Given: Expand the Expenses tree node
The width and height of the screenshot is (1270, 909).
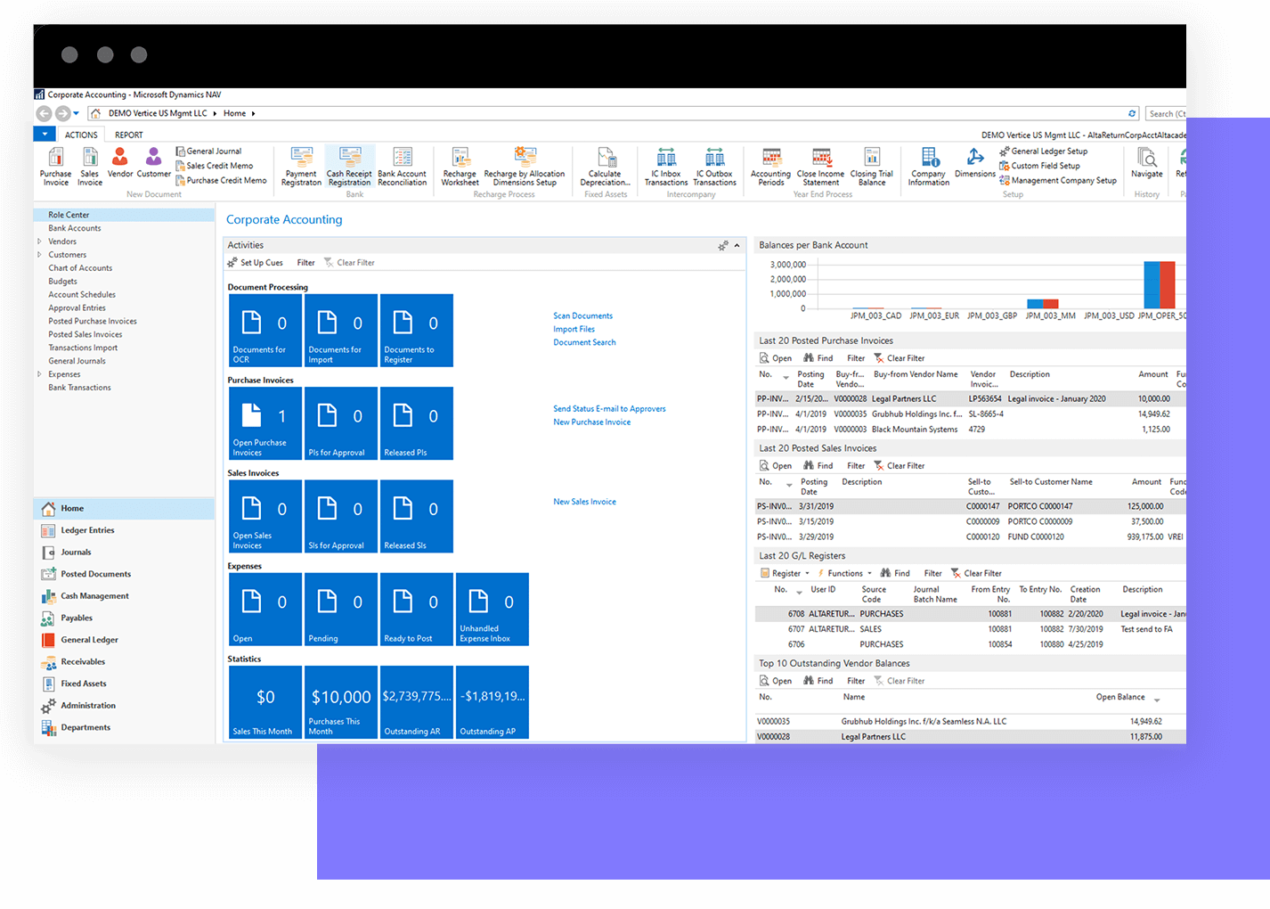Looking at the screenshot, I should [39, 374].
